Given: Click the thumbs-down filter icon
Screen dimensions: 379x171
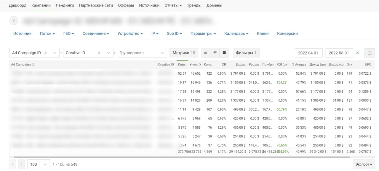Looking at the screenshot, I should tap(215, 53).
